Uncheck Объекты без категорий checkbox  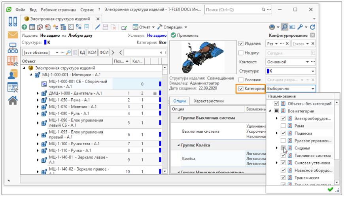tap(276, 103)
